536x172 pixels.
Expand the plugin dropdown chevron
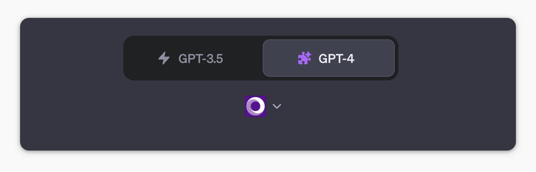277,106
